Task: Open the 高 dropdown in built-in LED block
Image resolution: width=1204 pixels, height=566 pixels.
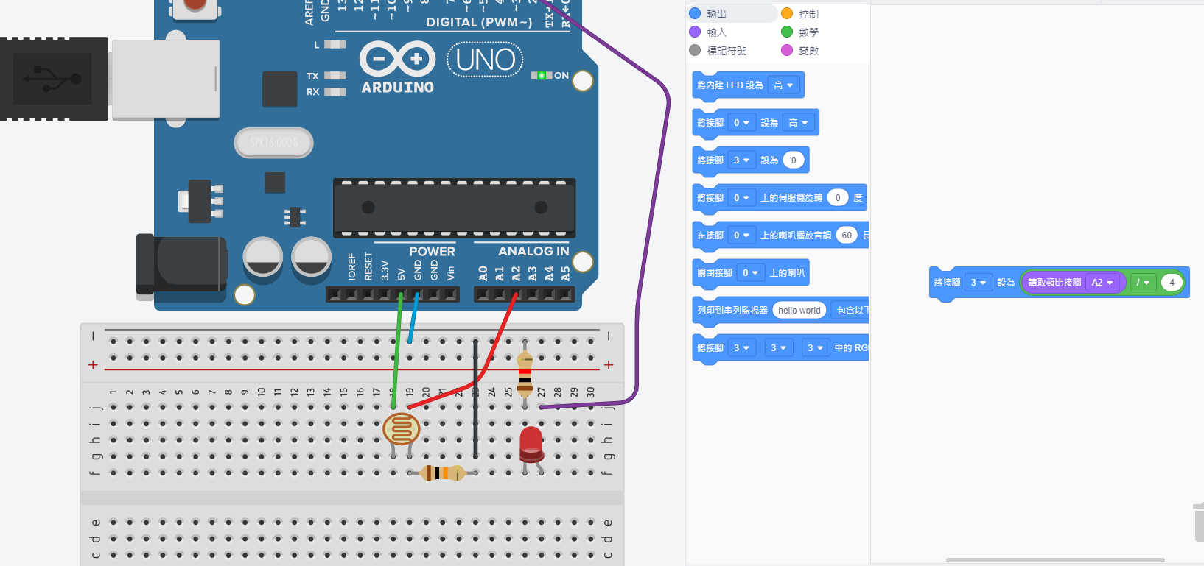Action: pos(783,85)
